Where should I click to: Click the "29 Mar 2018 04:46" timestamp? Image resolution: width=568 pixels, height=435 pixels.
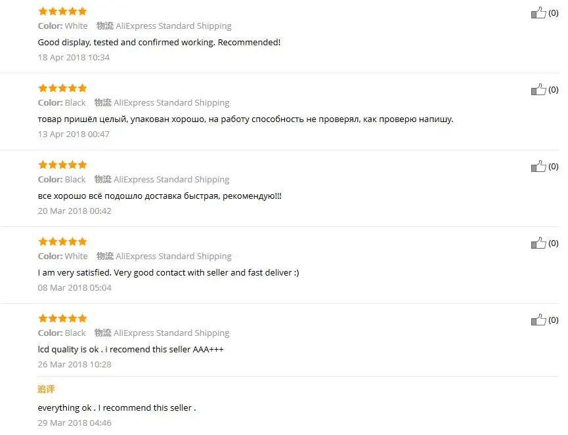pos(74,423)
